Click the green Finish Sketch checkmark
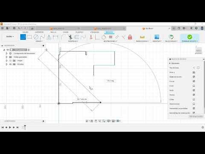The image size is (205, 154). tap(190, 37)
